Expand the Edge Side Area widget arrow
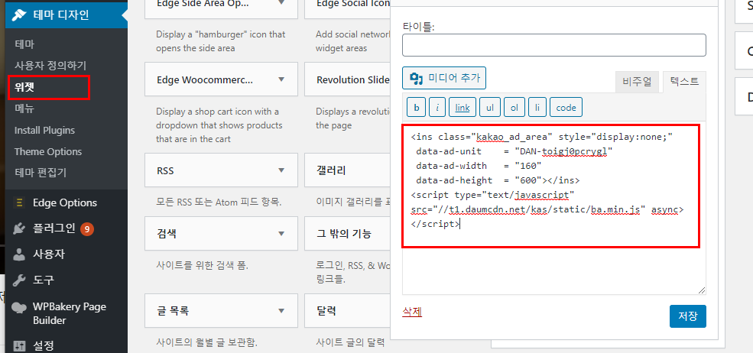Image resolution: width=753 pixels, height=353 pixels. (281, 3)
